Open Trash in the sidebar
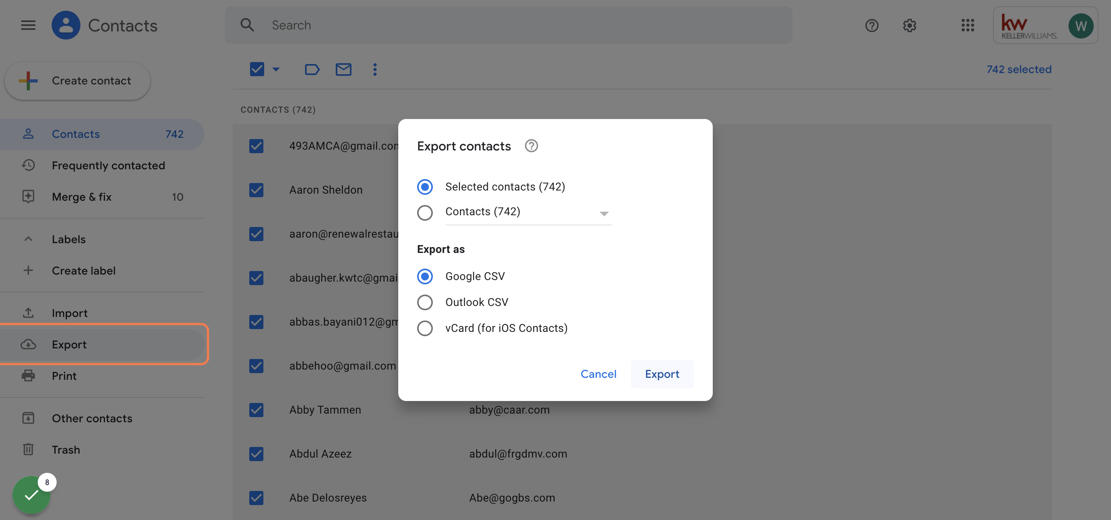The width and height of the screenshot is (1111, 520). coord(102,450)
